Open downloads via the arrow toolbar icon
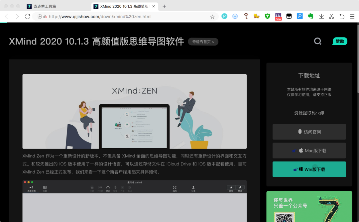This screenshot has height=222, width=359. click(321, 16)
